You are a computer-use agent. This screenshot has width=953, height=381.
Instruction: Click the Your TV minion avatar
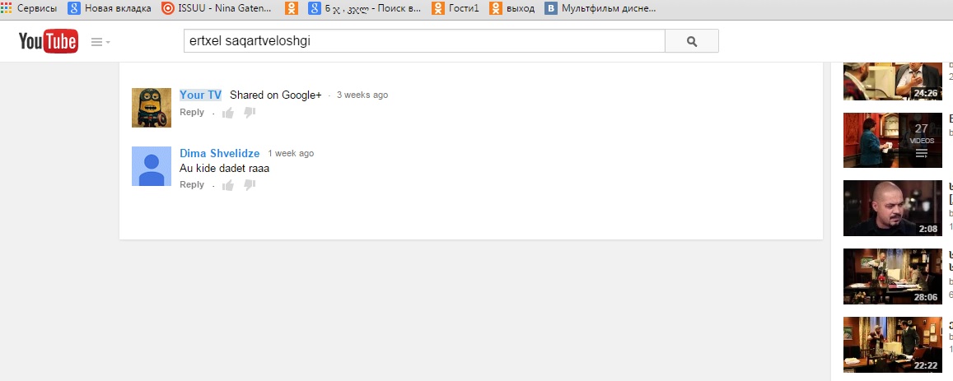(x=152, y=108)
